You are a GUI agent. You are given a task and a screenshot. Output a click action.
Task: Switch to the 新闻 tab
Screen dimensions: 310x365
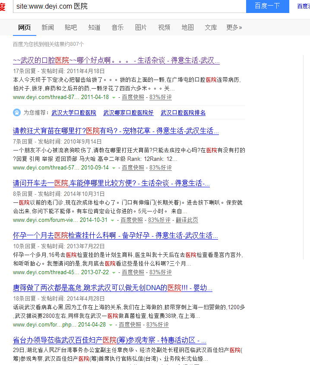click(x=47, y=28)
